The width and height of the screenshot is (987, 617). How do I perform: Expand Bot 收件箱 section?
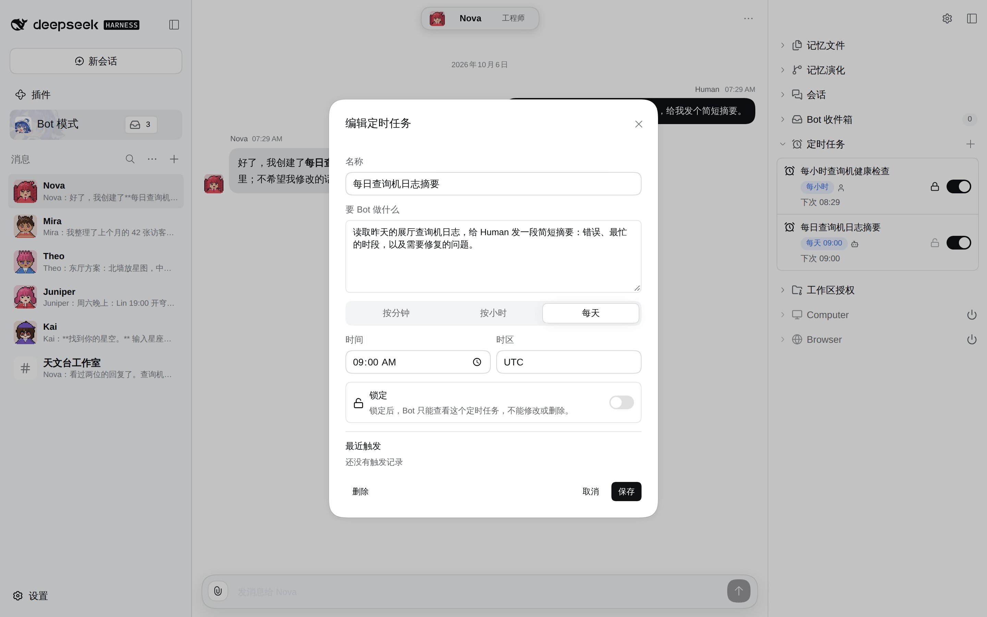click(878, 120)
